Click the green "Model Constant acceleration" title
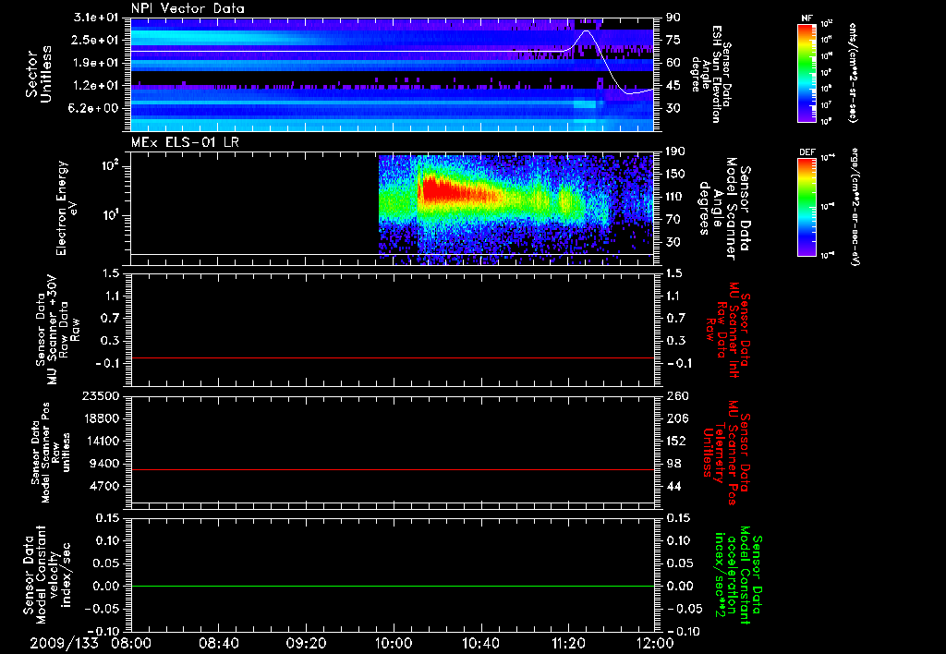The height and width of the screenshot is (654, 946). click(739, 575)
